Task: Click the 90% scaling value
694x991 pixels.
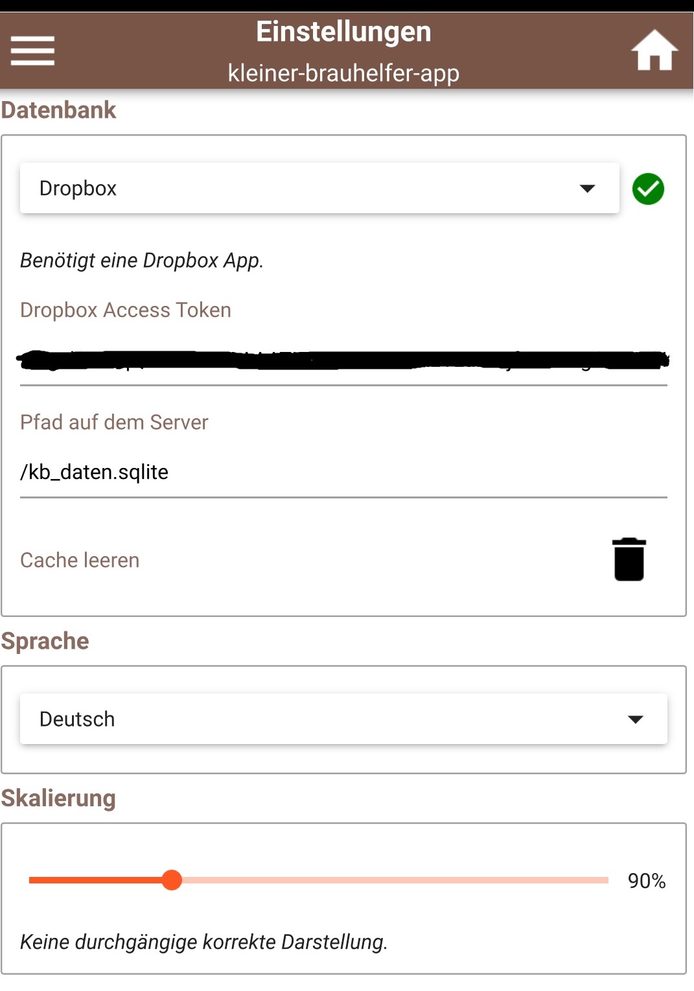Action: pyautogui.click(x=646, y=881)
